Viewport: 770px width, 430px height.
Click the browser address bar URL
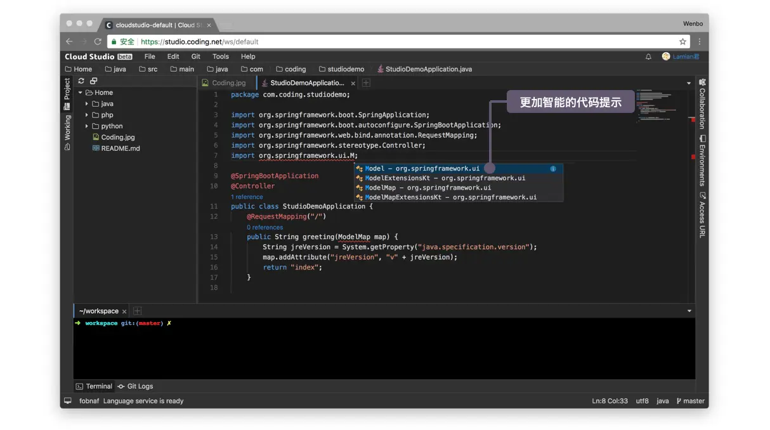tap(199, 42)
